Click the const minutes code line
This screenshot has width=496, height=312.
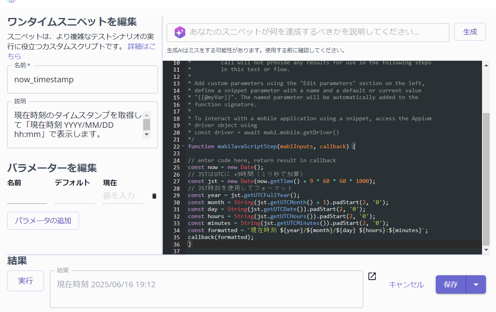click(x=288, y=223)
